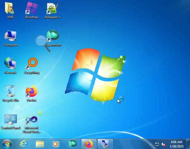Viewport: 190px width, 149px height.
Task: Click the Show desktop button strip
Action: pos(188,144)
